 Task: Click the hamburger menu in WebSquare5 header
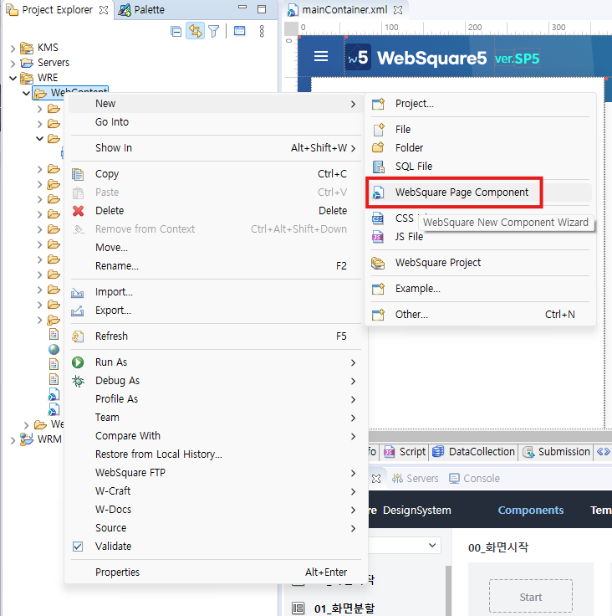321,56
